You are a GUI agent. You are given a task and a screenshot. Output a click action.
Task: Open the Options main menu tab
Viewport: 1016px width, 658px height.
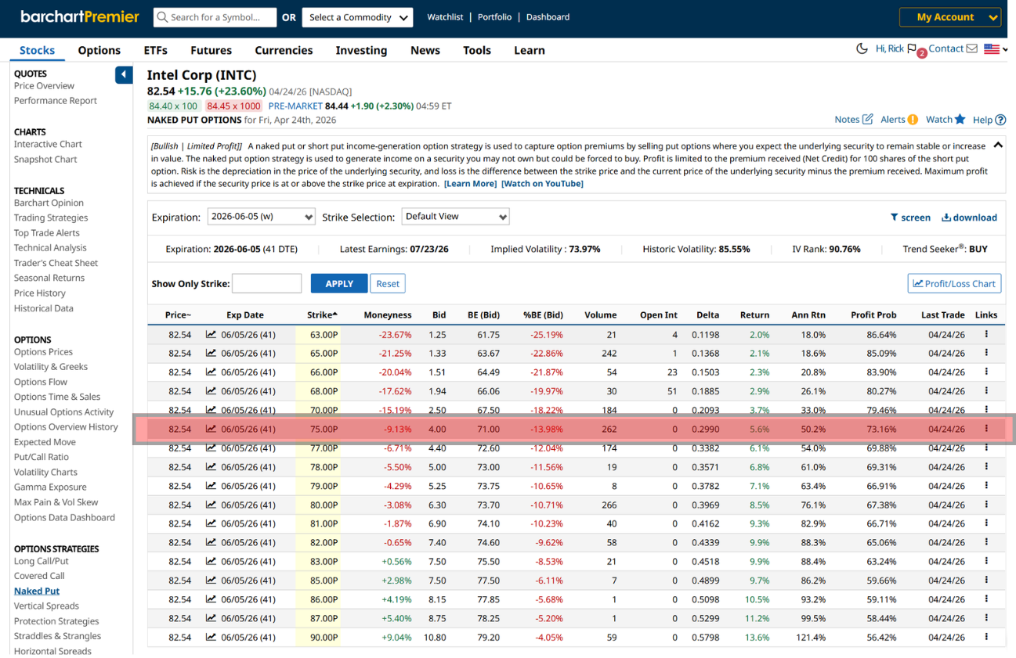pos(99,50)
